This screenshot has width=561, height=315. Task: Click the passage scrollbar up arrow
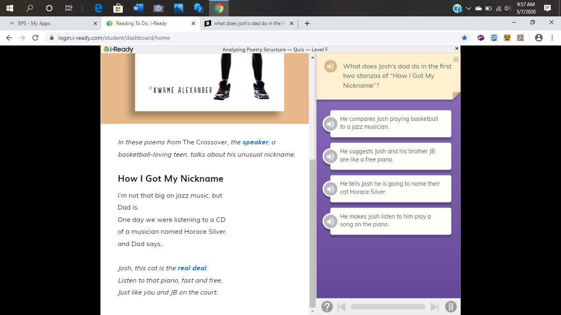coord(313,57)
